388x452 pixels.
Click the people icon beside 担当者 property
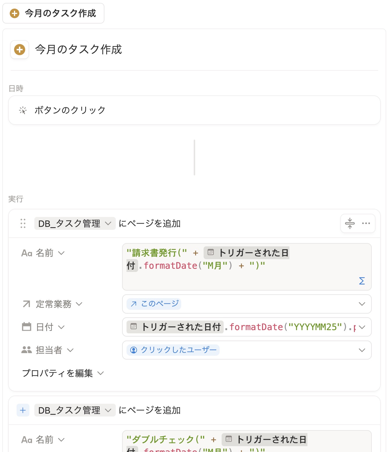[26, 350]
